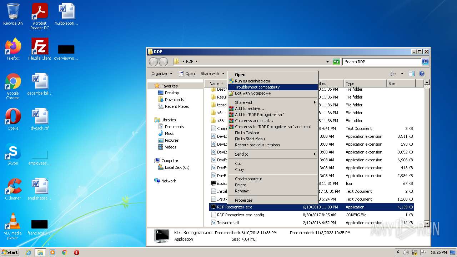Open Internet Explorer from taskbar

coord(28,252)
